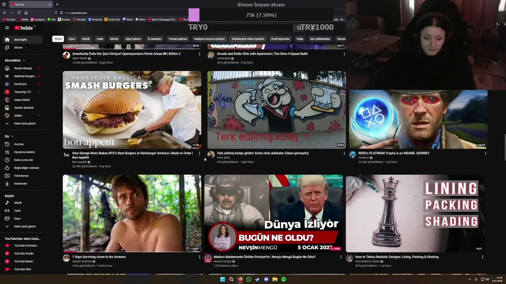Screen dimensions: 506x284
Task: Open the Twitch bookmark
Action: pyautogui.click(x=127, y=19)
